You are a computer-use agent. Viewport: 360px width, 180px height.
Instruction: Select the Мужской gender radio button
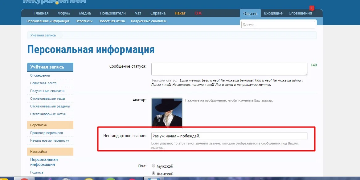(153, 165)
